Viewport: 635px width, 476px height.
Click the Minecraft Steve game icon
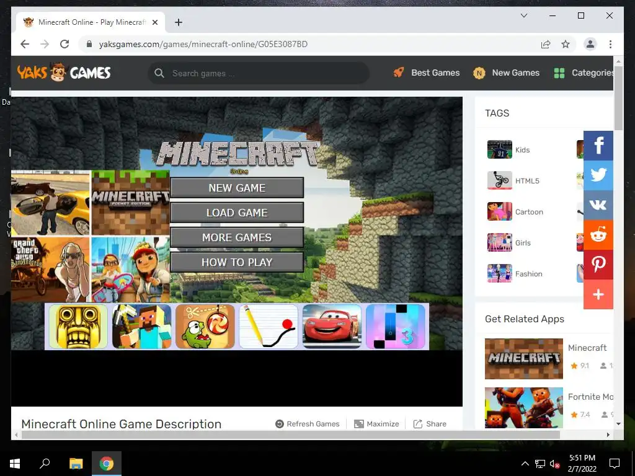click(142, 327)
